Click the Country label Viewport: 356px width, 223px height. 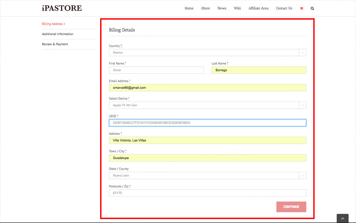[116, 46]
